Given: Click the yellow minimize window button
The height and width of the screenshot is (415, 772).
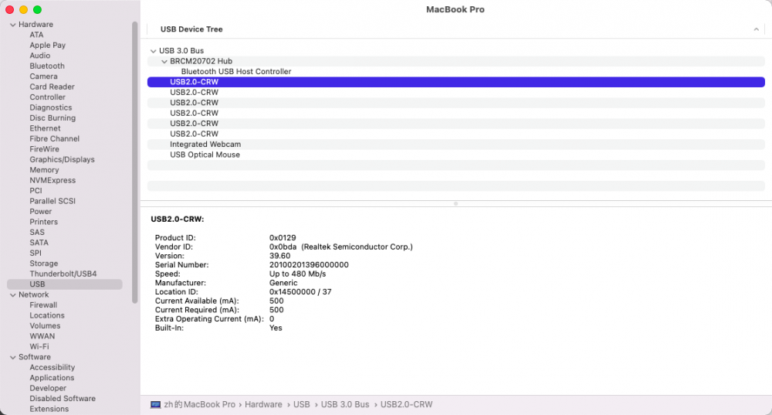Looking at the screenshot, I should (x=23, y=9).
